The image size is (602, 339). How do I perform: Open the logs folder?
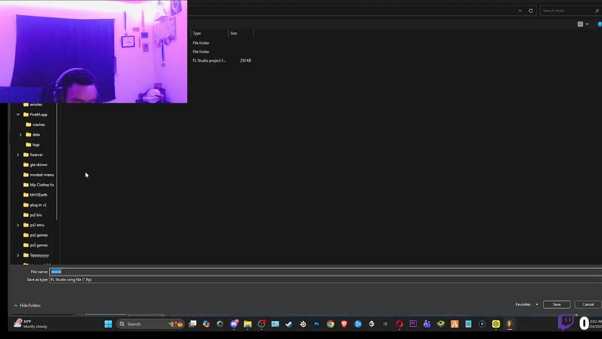click(33, 145)
